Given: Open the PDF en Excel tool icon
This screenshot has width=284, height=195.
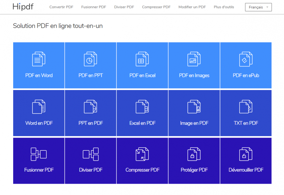Looking at the screenshot, I should tap(142, 59).
